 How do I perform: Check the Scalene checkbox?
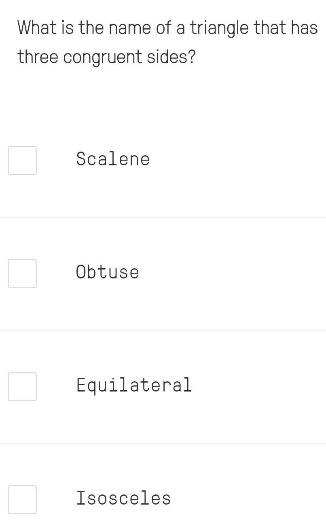tap(22, 160)
